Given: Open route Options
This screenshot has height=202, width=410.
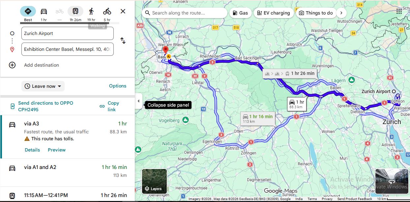Looking at the screenshot, I should [x=118, y=86].
